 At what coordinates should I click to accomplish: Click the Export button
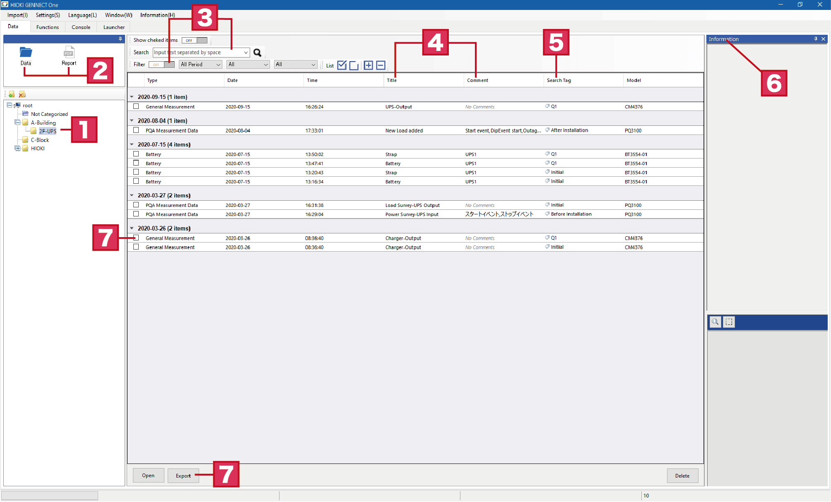pos(183,476)
